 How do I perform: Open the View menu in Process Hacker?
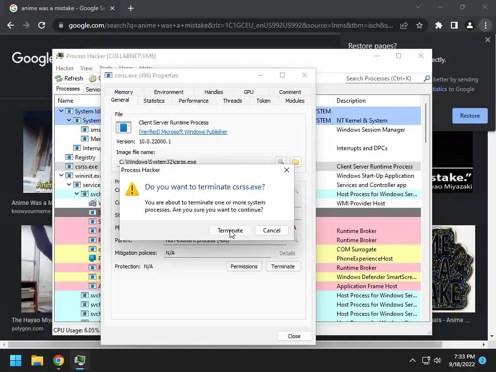pyautogui.click(x=86, y=68)
